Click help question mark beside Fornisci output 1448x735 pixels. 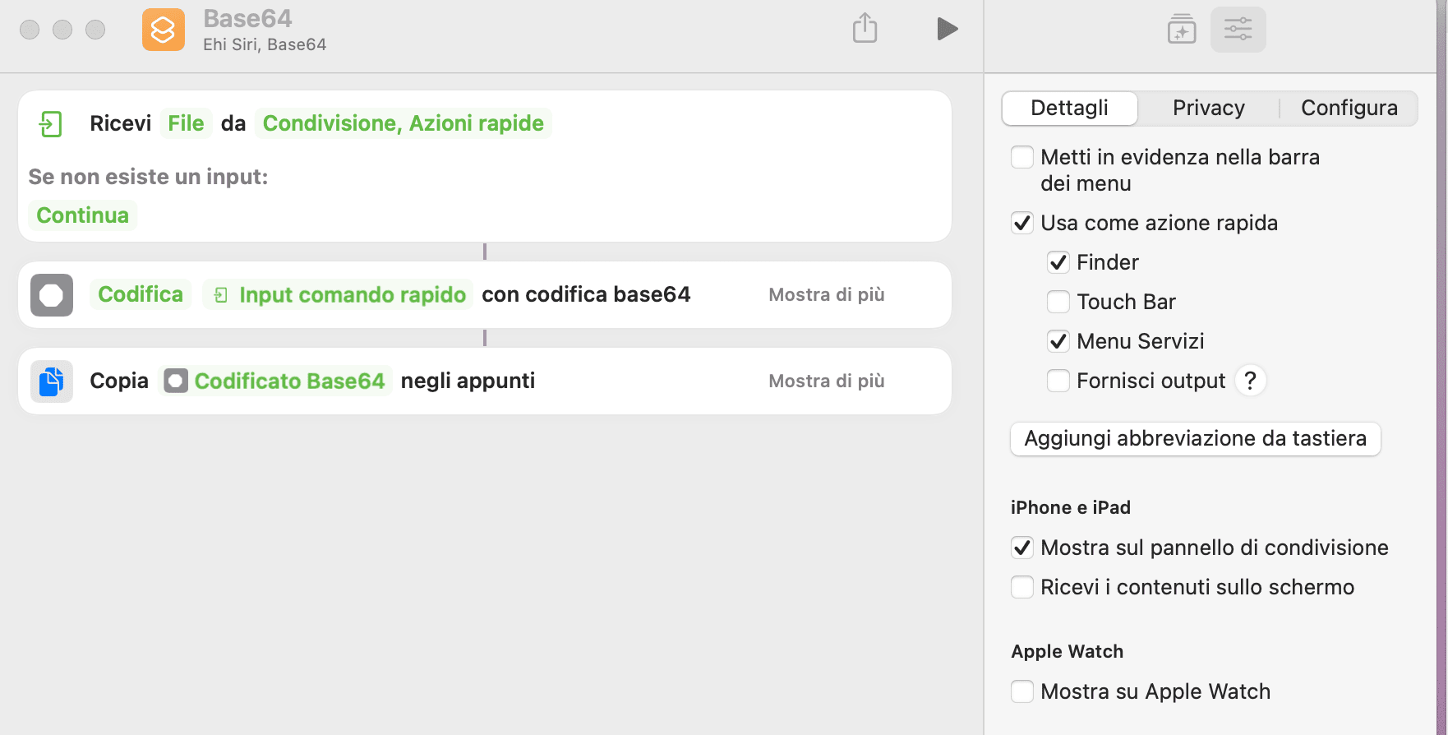click(1250, 381)
